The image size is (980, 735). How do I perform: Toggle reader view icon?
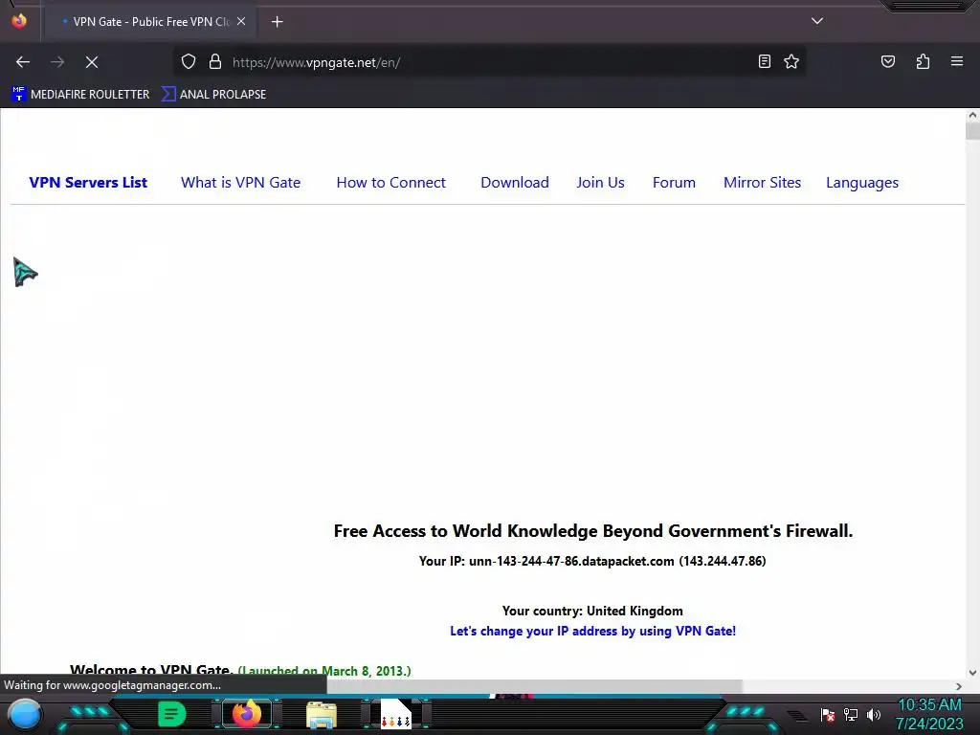coord(765,61)
